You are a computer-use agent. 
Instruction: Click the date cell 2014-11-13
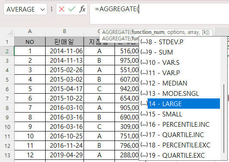click(65, 61)
